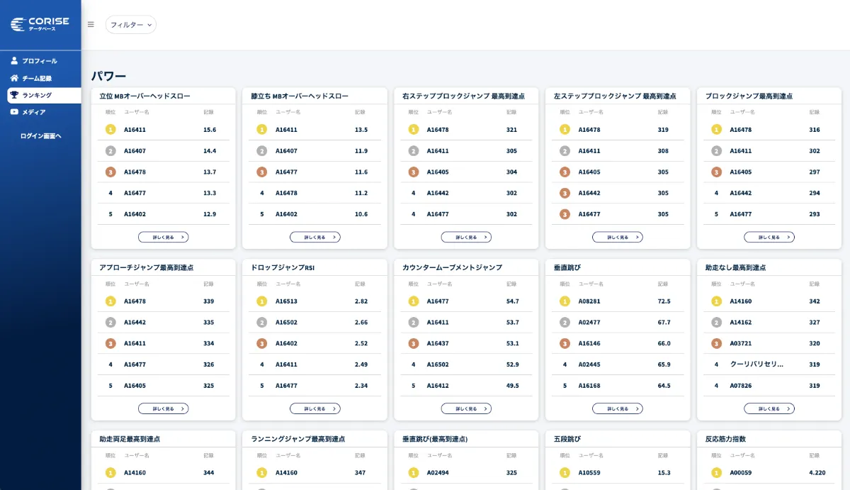Click the media video icon
The height and width of the screenshot is (490, 850).
(x=14, y=112)
